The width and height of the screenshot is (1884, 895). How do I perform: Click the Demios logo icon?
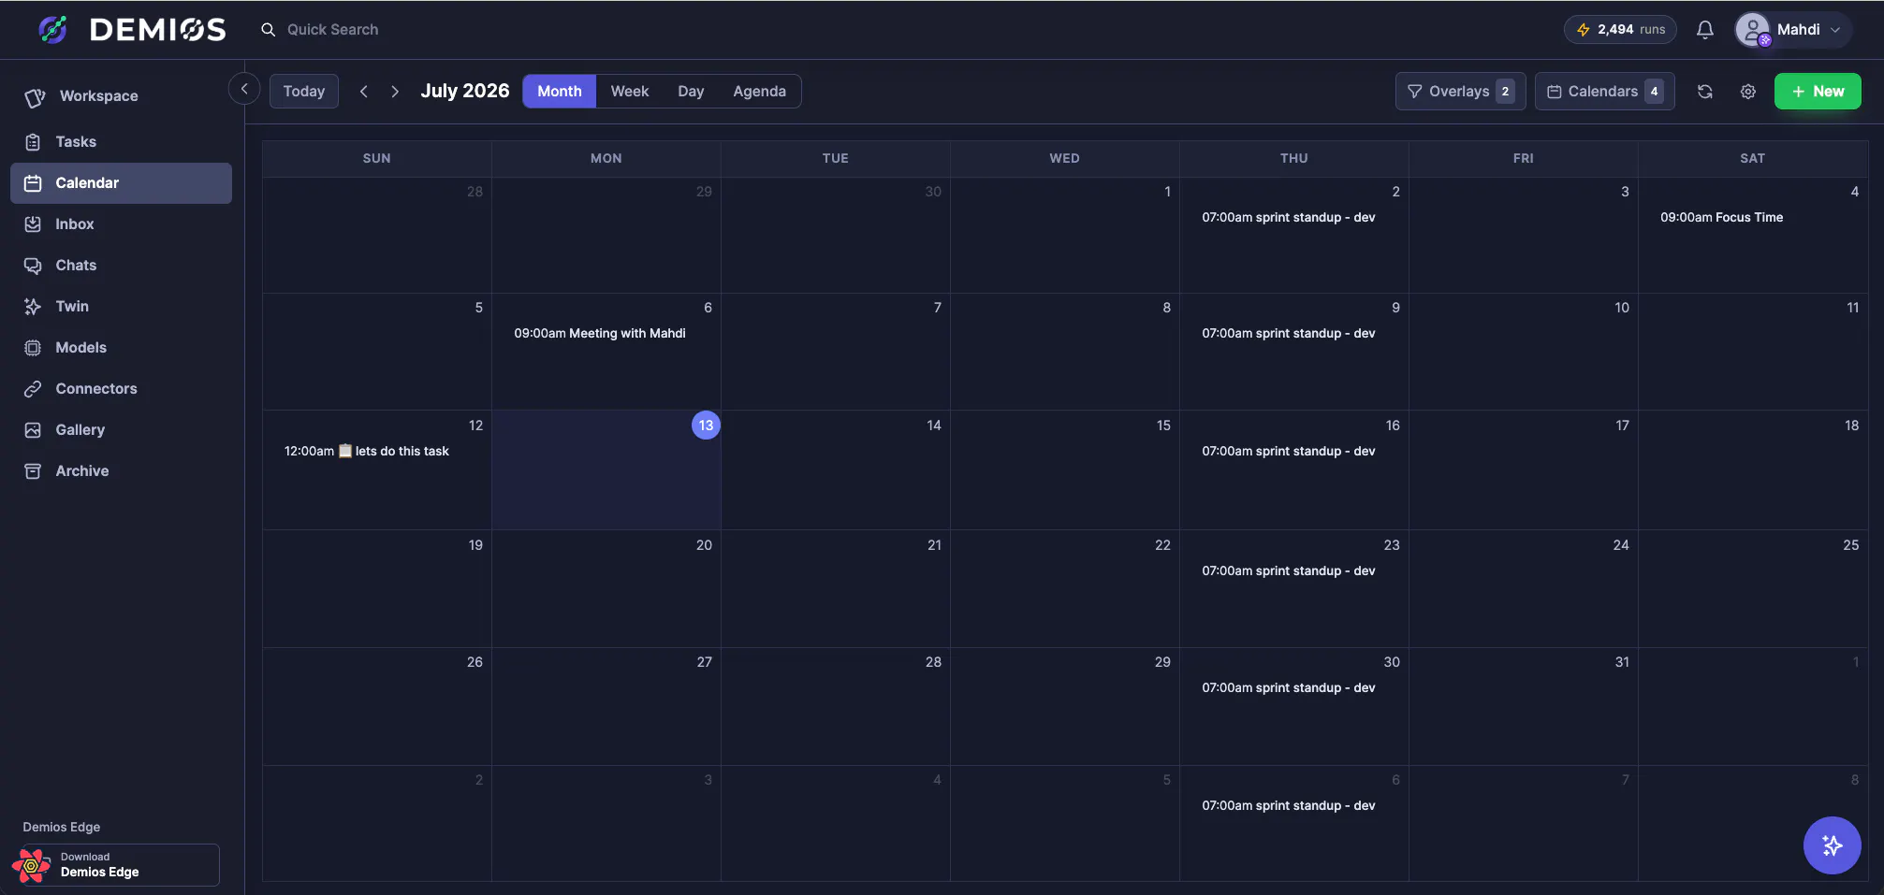coord(52,30)
